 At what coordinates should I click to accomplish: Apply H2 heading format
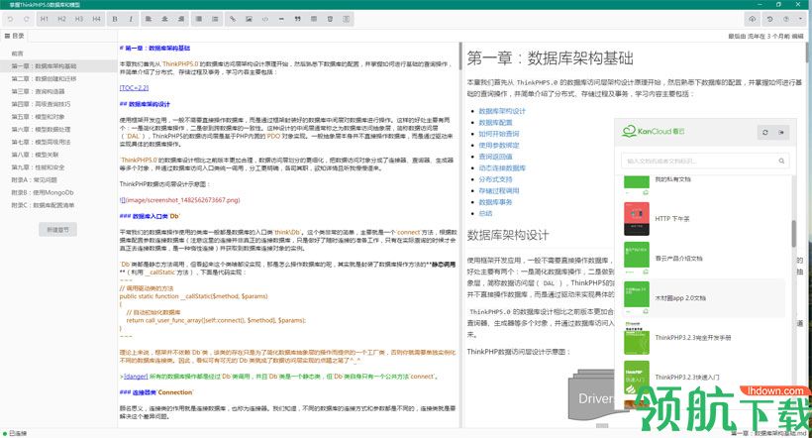pyautogui.click(x=61, y=19)
